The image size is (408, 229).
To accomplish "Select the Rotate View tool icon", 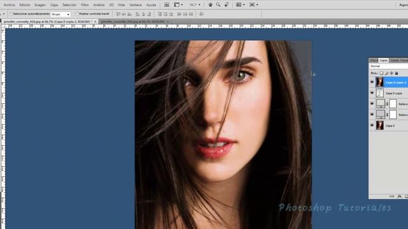I will (227, 4).
